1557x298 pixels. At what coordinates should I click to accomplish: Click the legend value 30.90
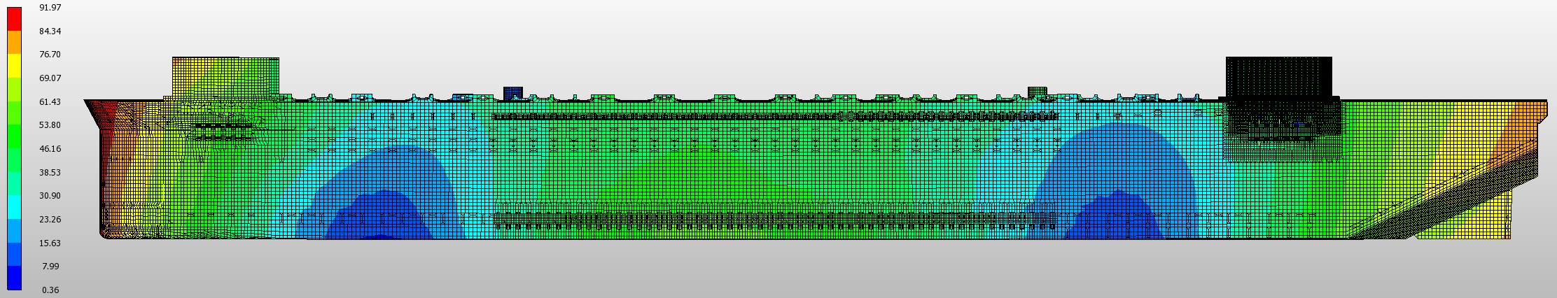50,196
